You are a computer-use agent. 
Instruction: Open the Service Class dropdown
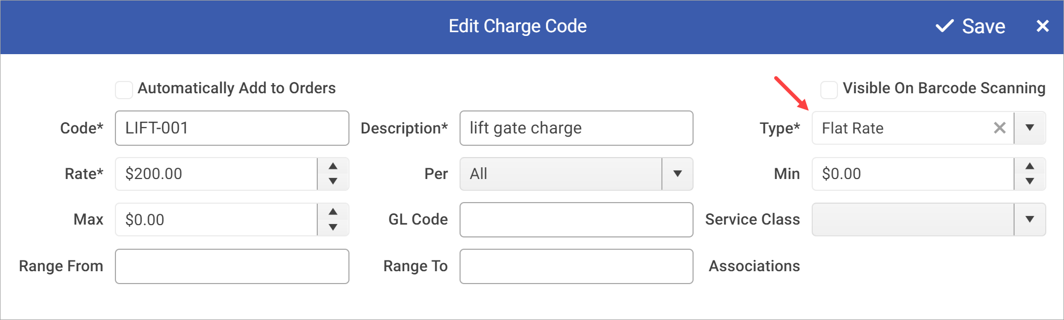pyautogui.click(x=1030, y=219)
